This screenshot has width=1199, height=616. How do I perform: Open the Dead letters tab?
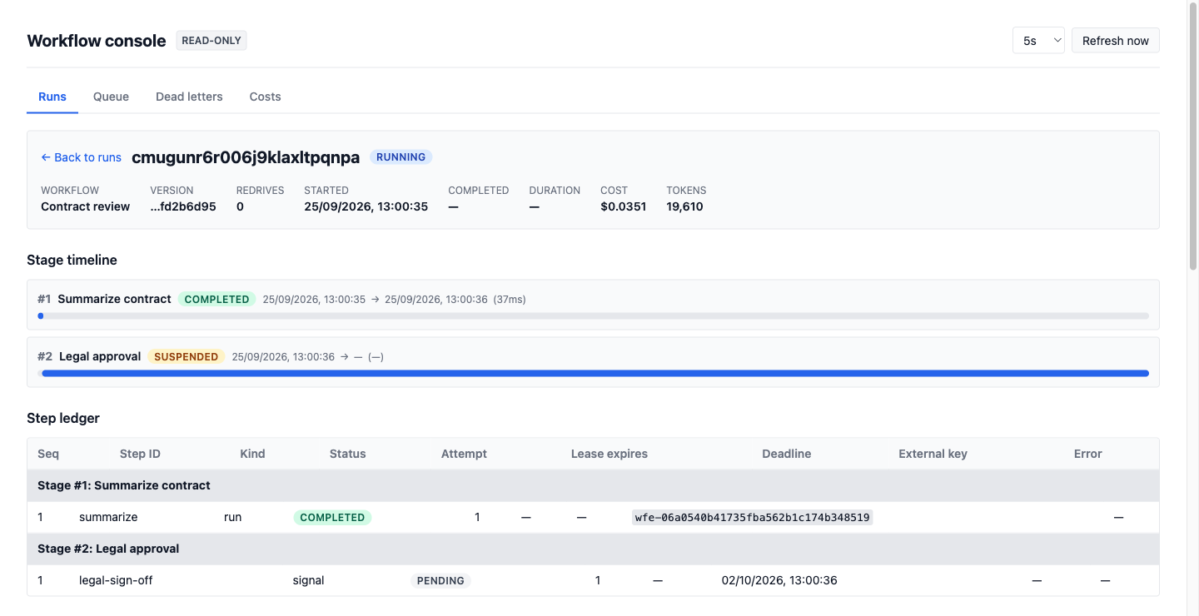189,97
